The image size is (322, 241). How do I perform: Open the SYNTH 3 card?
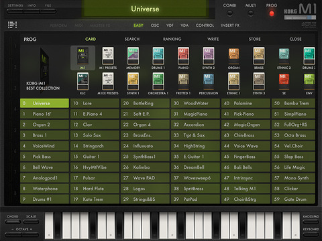pos(259,84)
